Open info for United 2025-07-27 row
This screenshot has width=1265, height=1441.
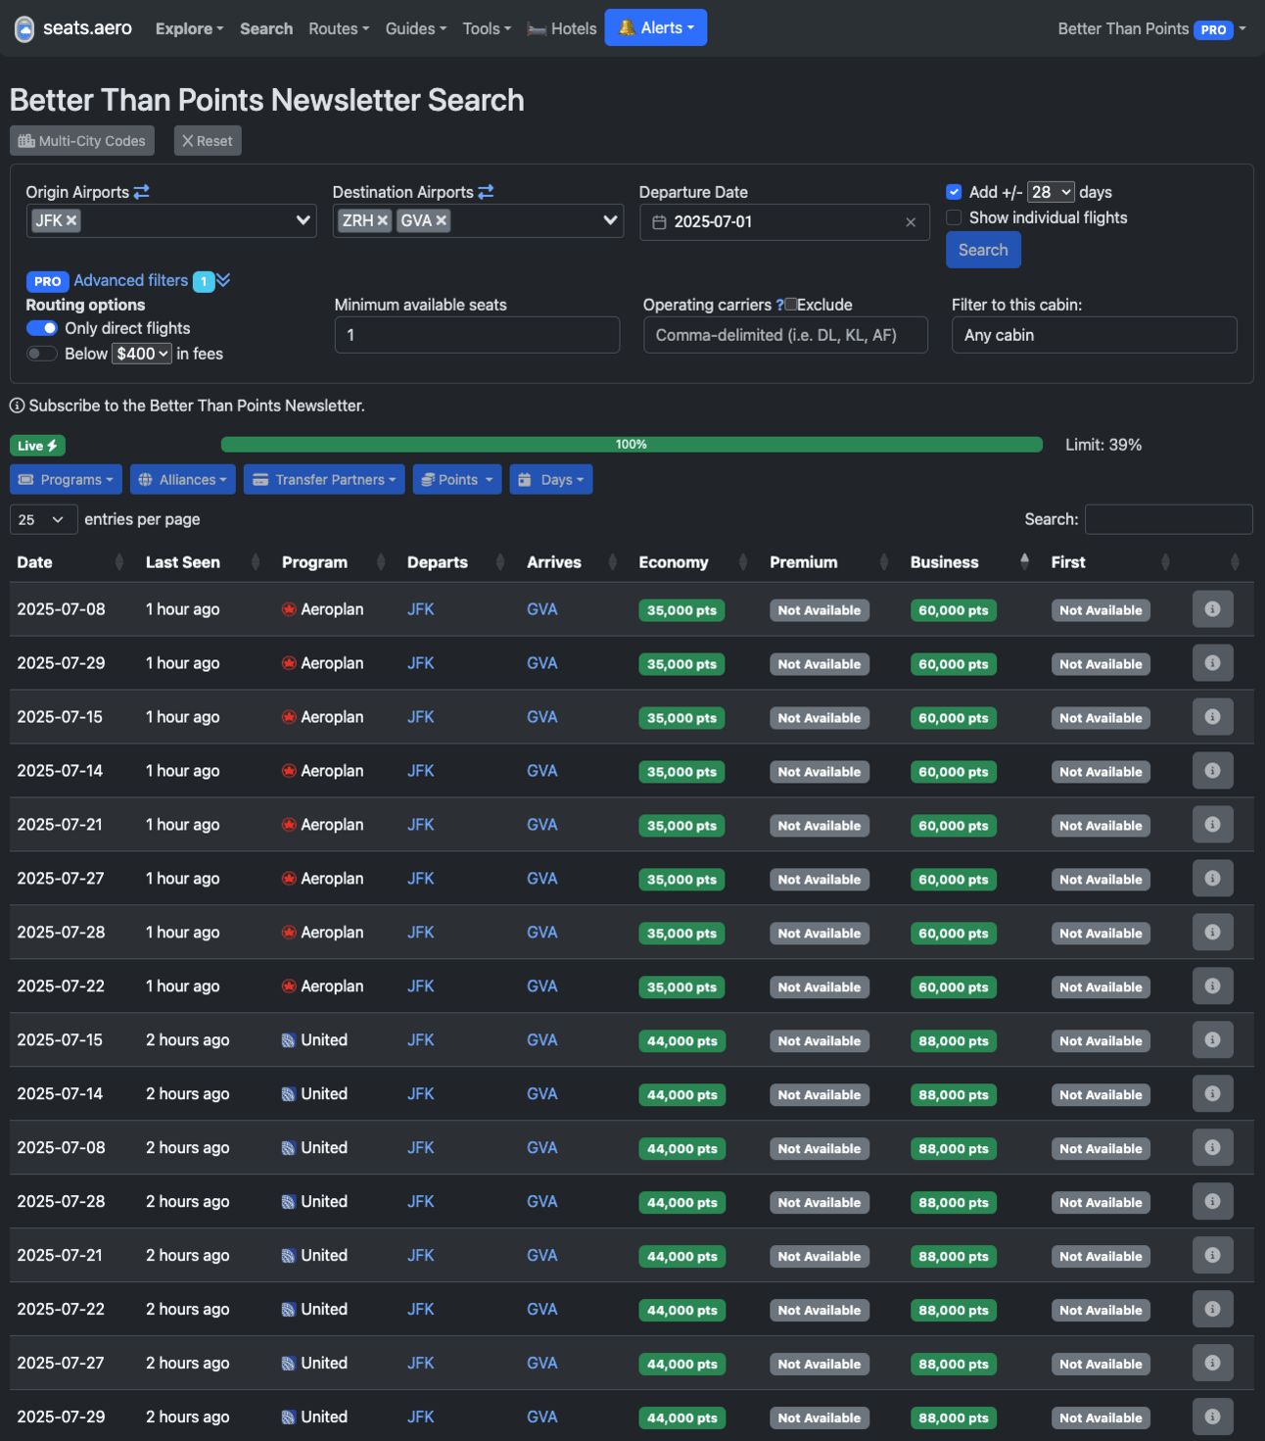pyautogui.click(x=1212, y=1364)
